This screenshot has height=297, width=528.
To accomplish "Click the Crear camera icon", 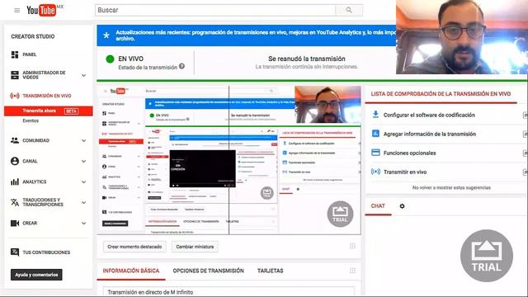I will click(15, 223).
